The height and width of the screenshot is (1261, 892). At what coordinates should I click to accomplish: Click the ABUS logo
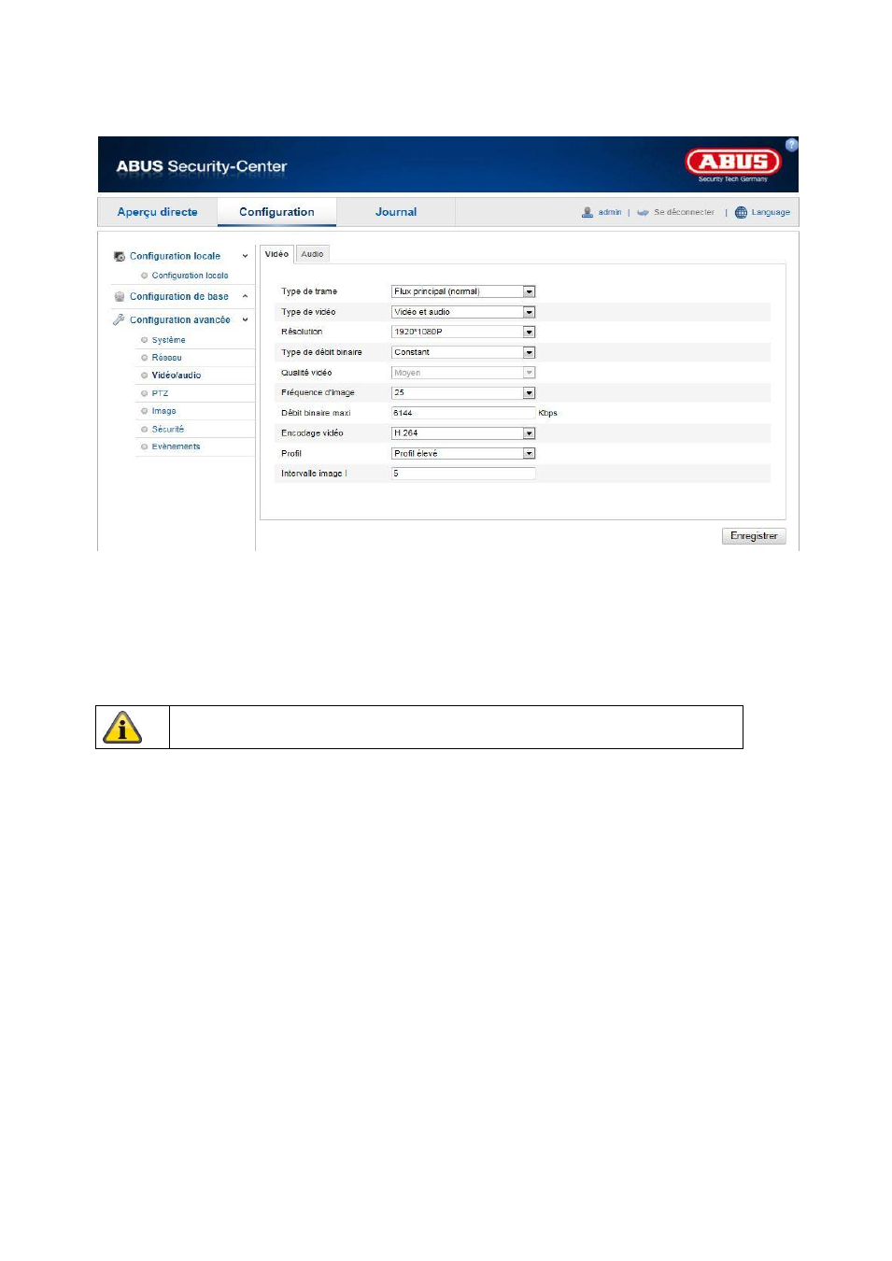pyautogui.click(x=733, y=163)
